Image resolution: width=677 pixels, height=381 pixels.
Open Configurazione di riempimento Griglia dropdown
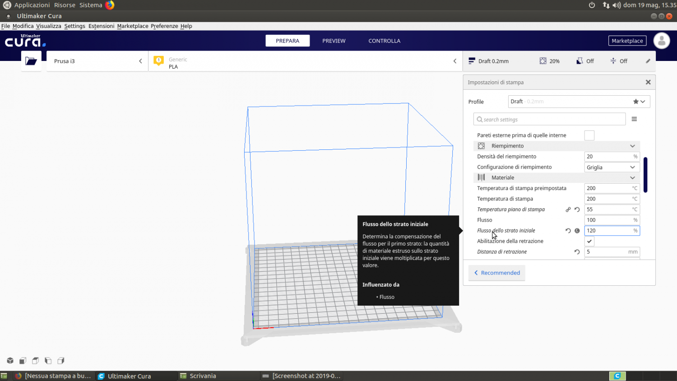coord(612,167)
